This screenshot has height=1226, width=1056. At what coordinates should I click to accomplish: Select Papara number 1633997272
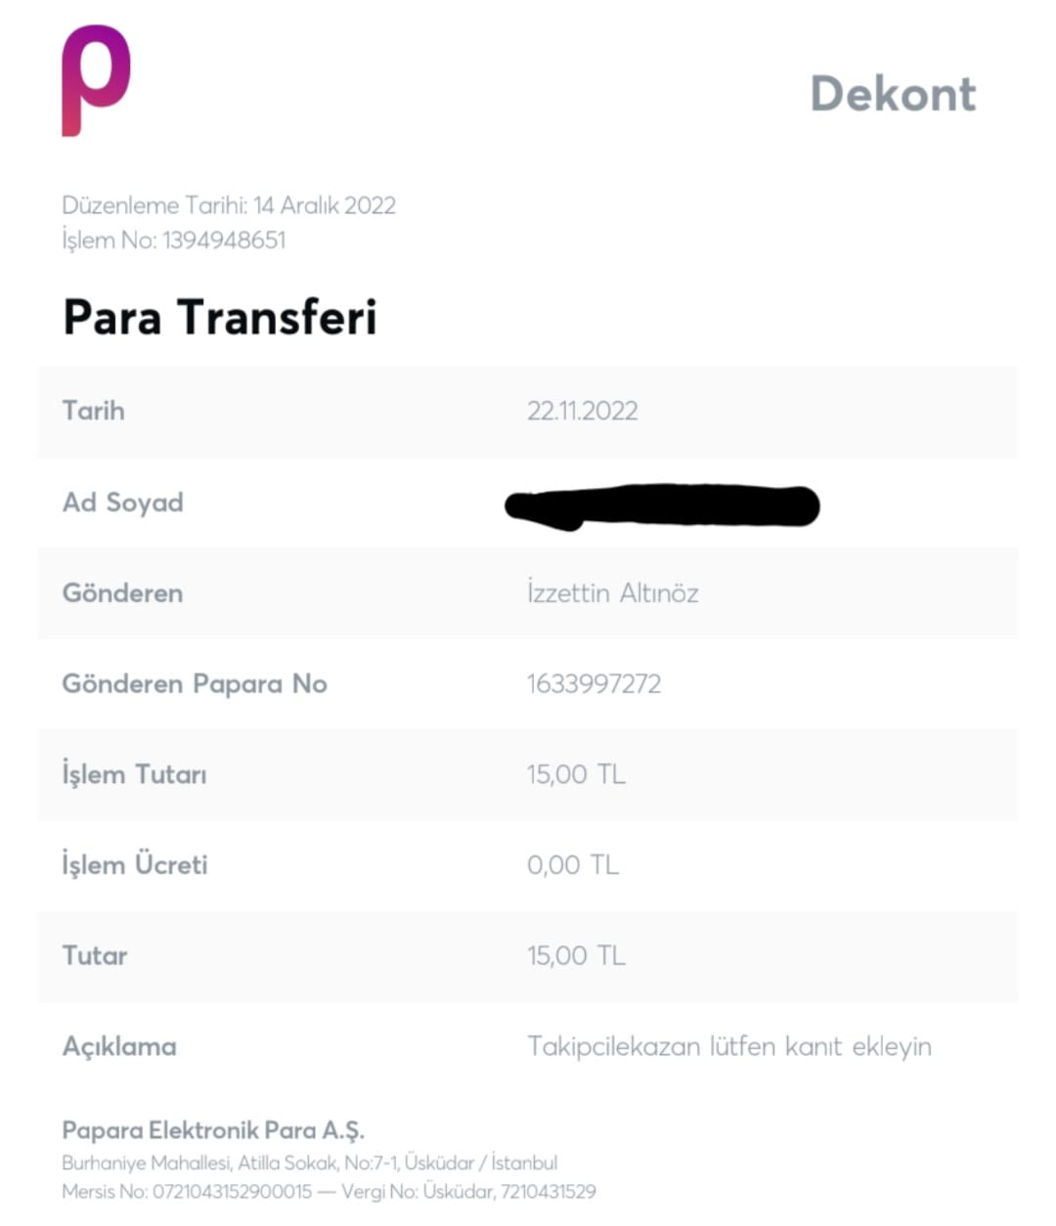594,683
